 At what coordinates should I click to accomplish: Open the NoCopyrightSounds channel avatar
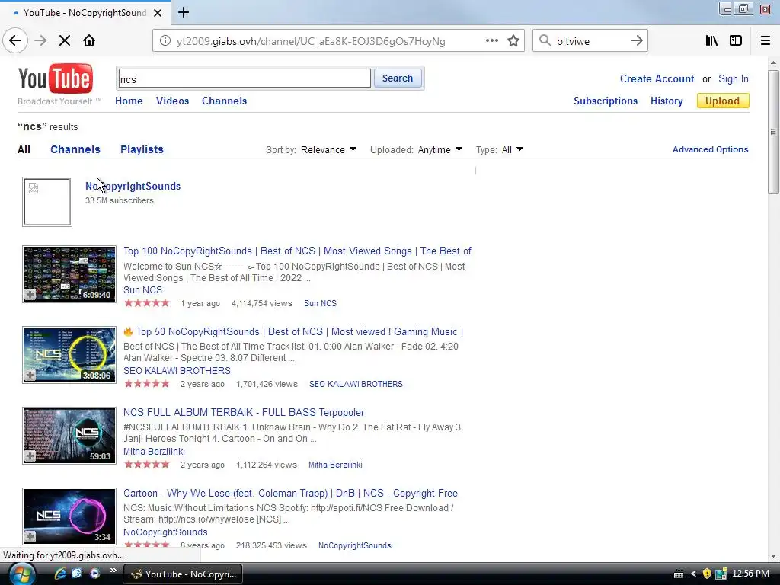point(47,201)
